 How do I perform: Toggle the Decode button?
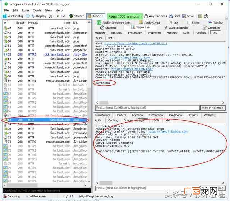pyautogui.click(x=96, y=16)
